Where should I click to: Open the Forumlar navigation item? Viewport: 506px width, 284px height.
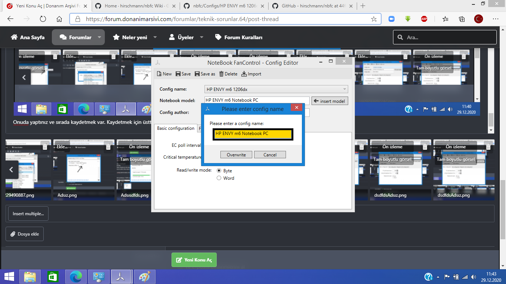click(x=76, y=37)
